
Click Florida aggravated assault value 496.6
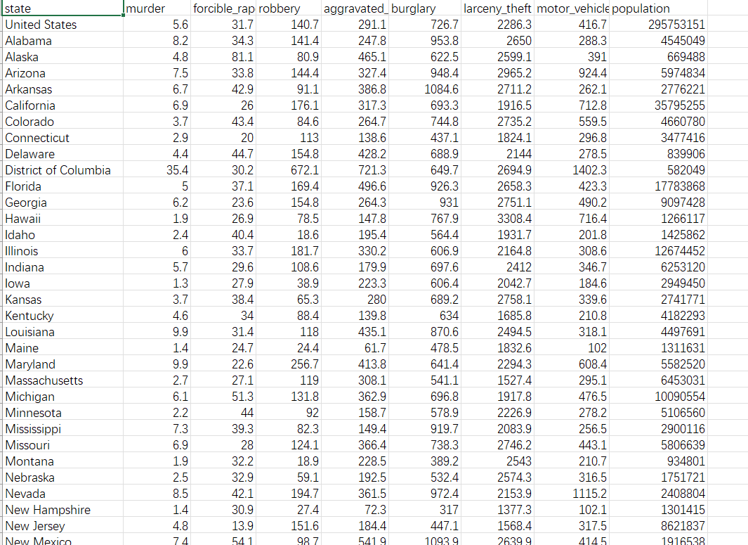click(x=355, y=186)
